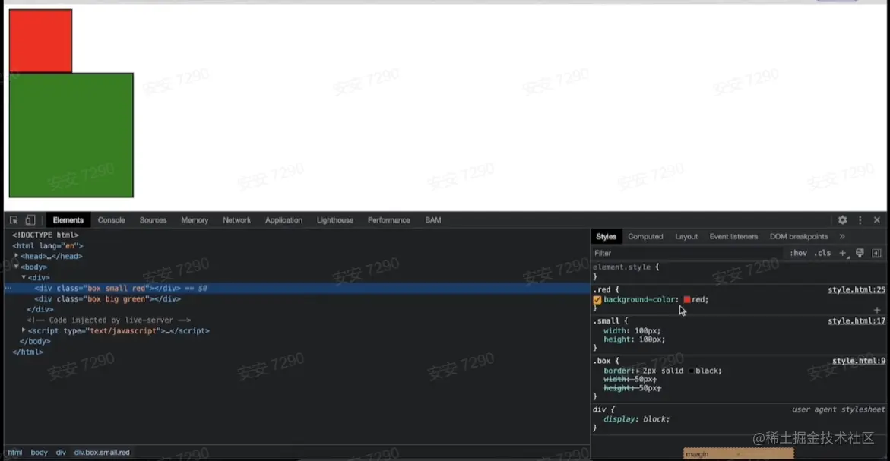This screenshot has width=890, height=461.
Task: Click the body breadcrumb
Action: (x=40, y=453)
